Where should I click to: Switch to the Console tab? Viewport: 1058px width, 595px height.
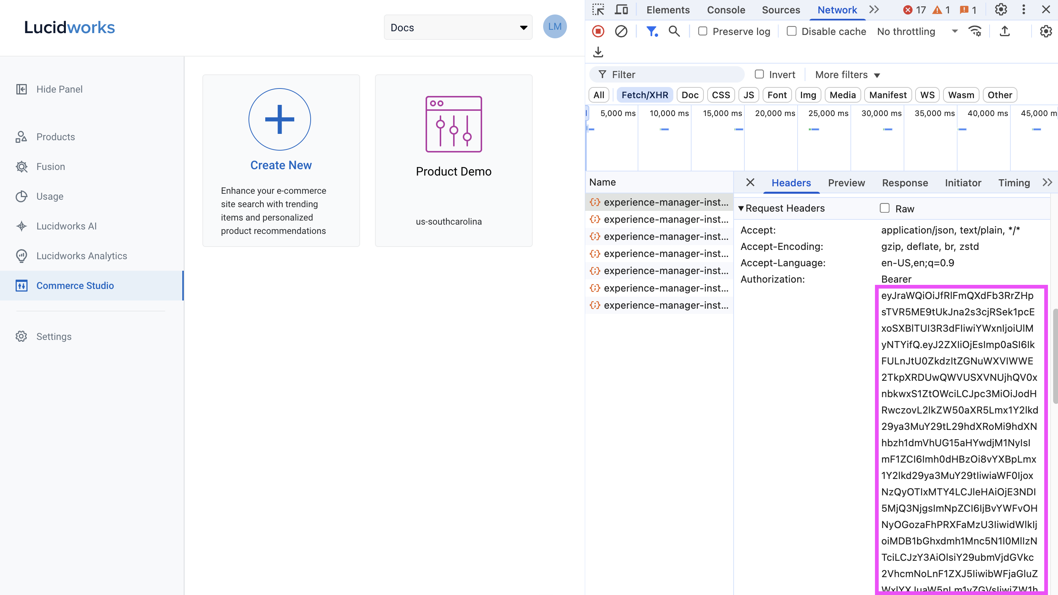tap(726, 10)
